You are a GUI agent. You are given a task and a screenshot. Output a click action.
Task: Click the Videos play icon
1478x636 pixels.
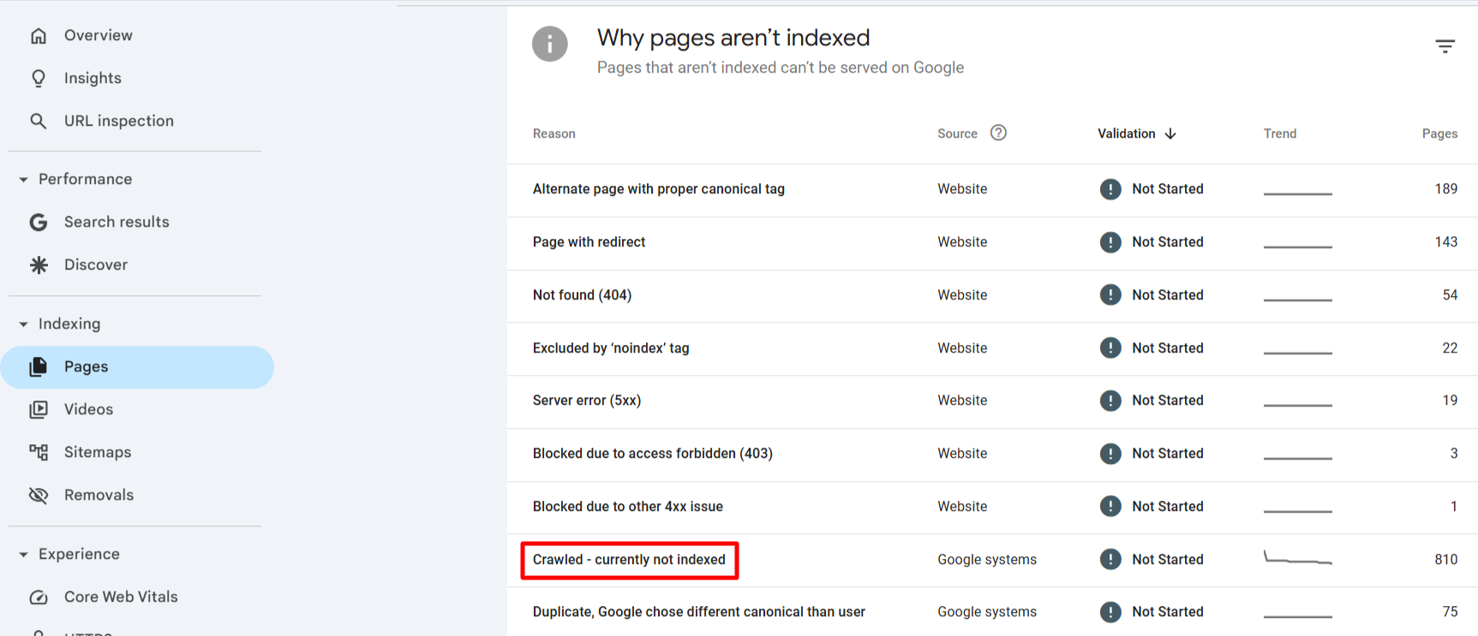pyautogui.click(x=39, y=410)
